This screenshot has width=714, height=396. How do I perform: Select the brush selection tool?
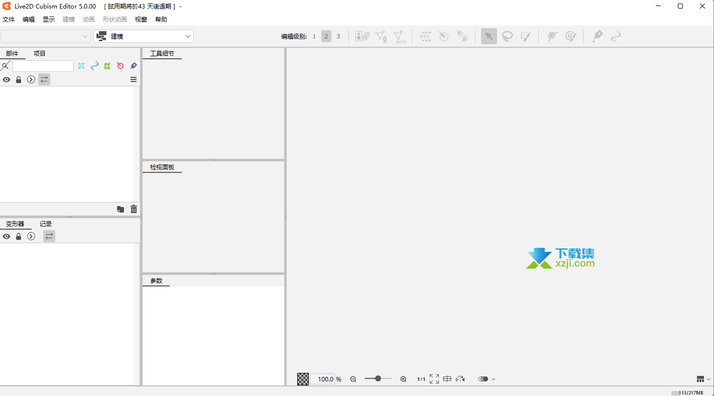click(x=525, y=36)
